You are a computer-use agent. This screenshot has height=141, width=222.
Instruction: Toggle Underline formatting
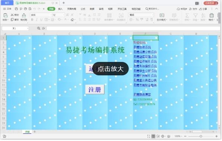point(41,19)
